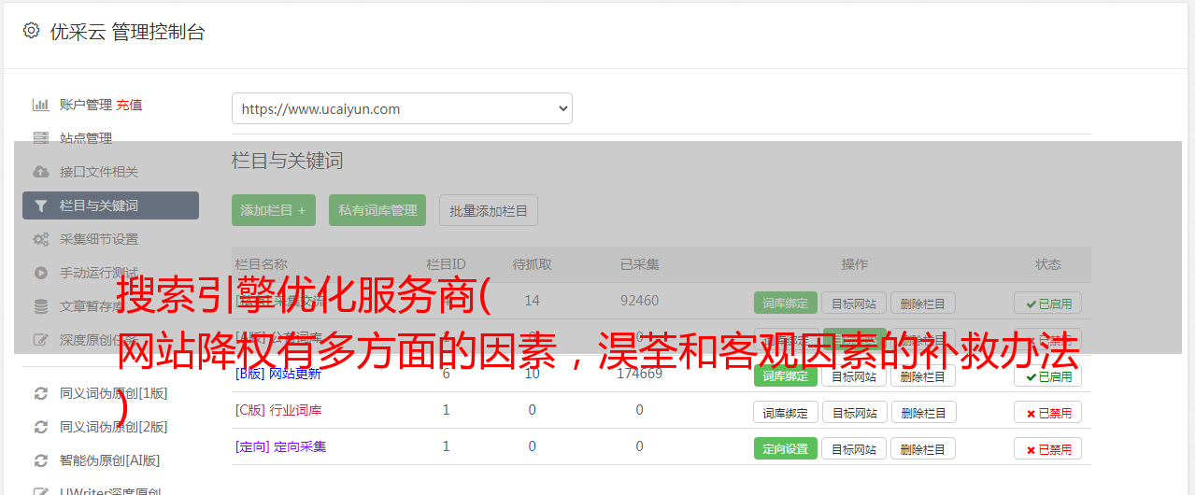Open 私有词库管理
1195x495 pixels.
point(377,210)
